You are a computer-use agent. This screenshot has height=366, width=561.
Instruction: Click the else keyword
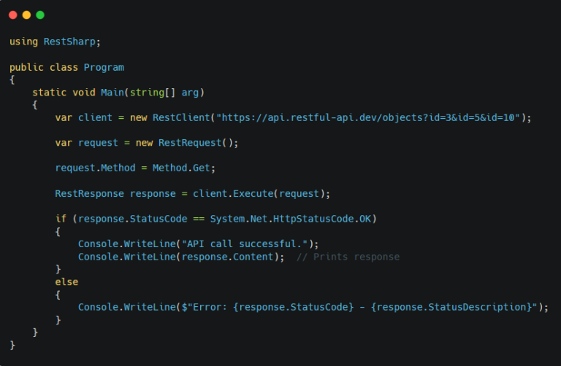[66, 282]
